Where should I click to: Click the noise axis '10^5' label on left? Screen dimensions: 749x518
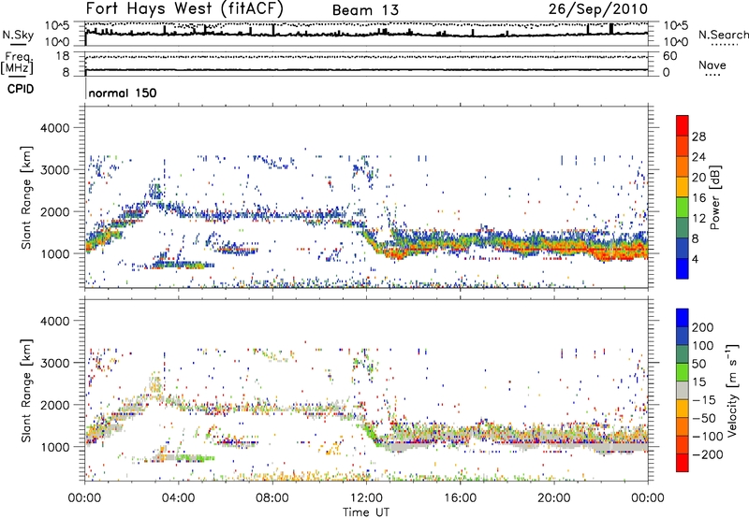point(57,26)
